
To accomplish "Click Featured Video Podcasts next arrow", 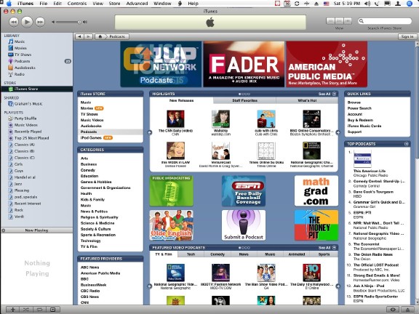I will pyautogui.click(x=338, y=286).
